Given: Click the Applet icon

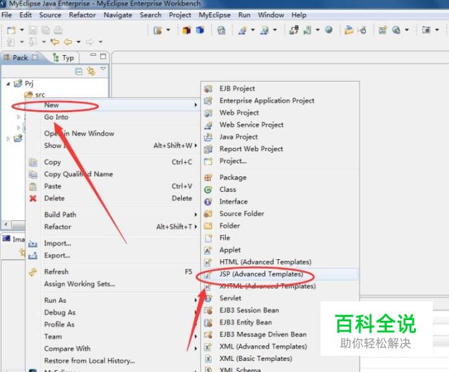Looking at the screenshot, I should (x=208, y=250).
